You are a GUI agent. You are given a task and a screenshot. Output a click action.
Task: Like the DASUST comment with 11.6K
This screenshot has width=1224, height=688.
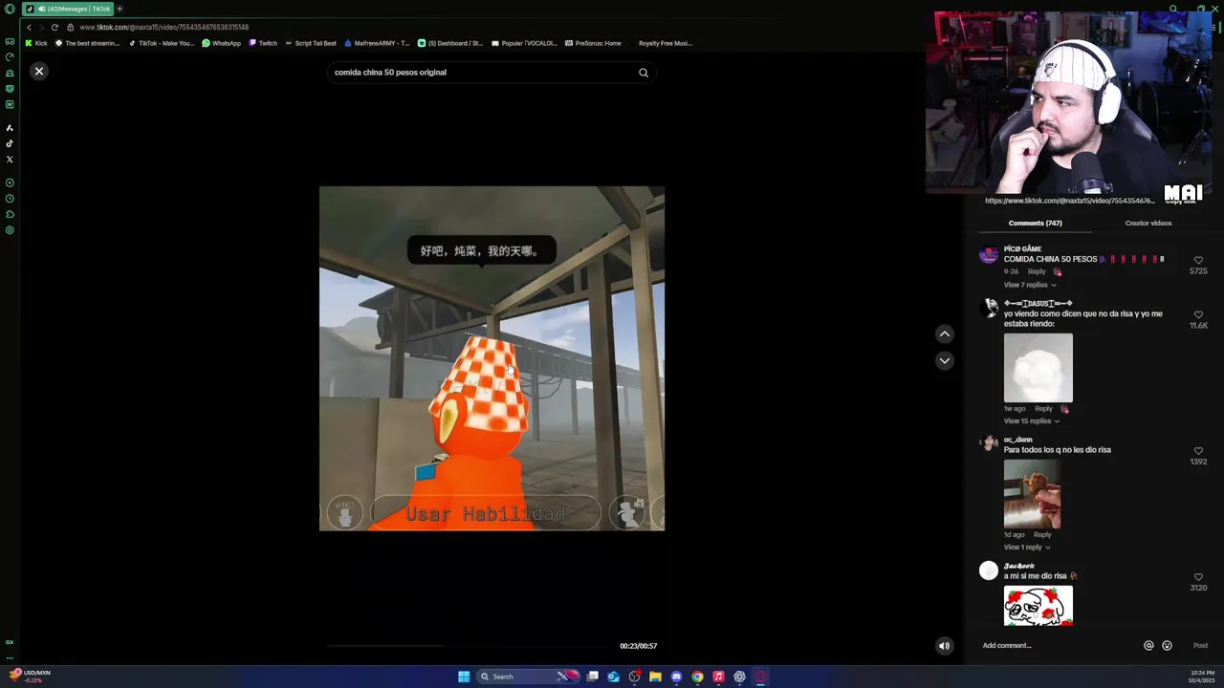click(1198, 314)
